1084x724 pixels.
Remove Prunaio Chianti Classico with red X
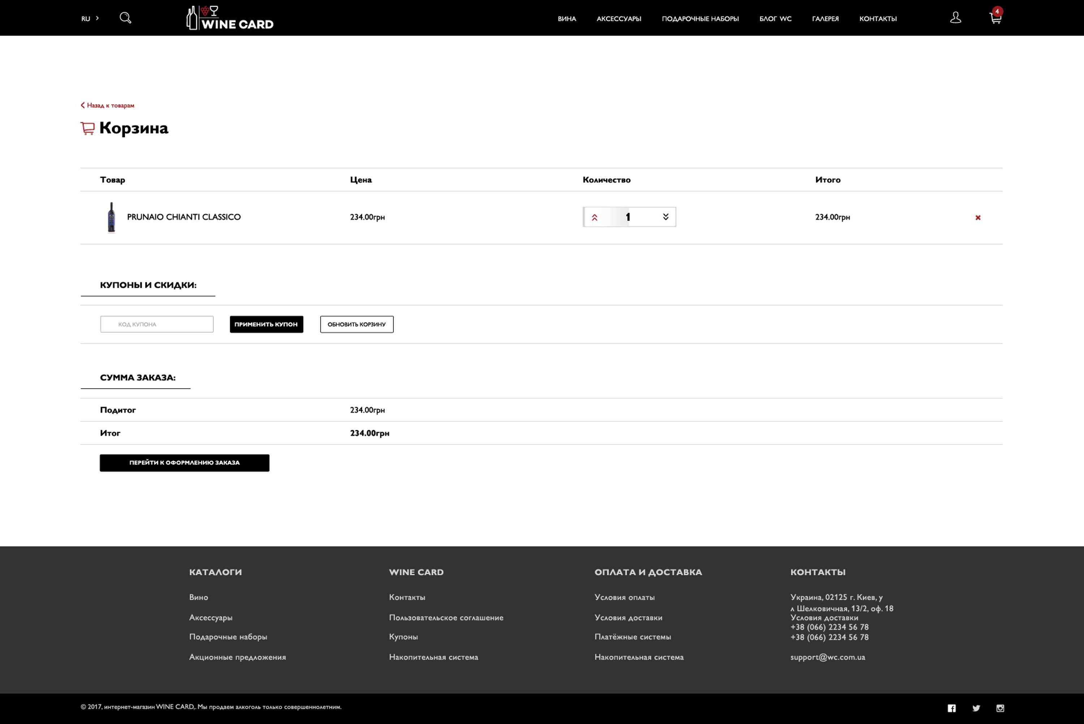click(978, 217)
